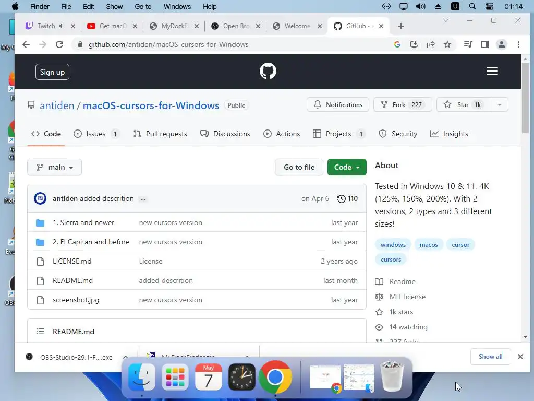Click the Google icon in the address bar
This screenshot has height=401, width=534.
[x=397, y=45]
